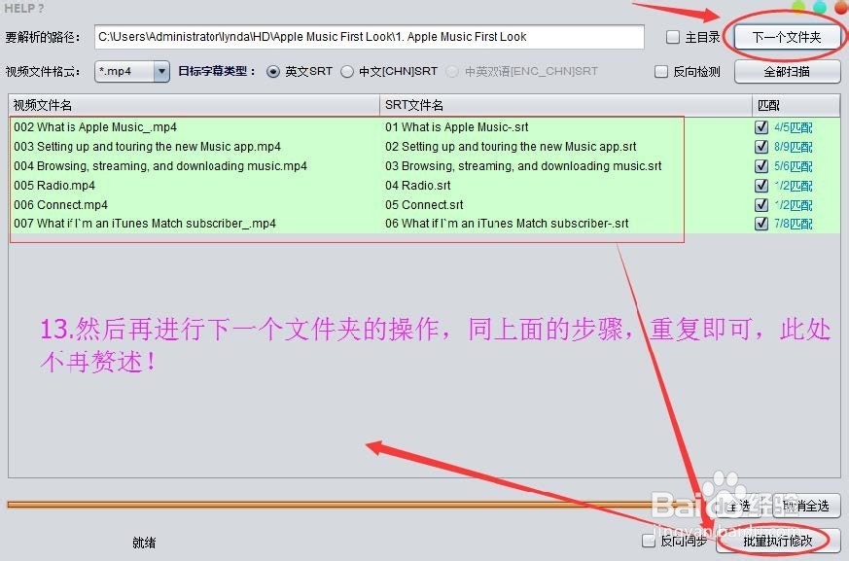Open the HELP ? menu
This screenshot has width=849, height=561.
24,9
